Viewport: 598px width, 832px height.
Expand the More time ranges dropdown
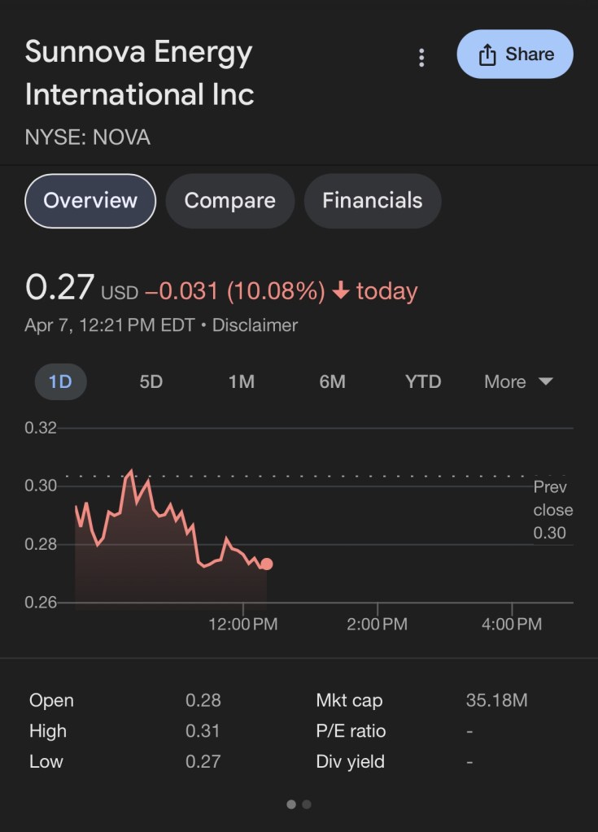coord(518,381)
